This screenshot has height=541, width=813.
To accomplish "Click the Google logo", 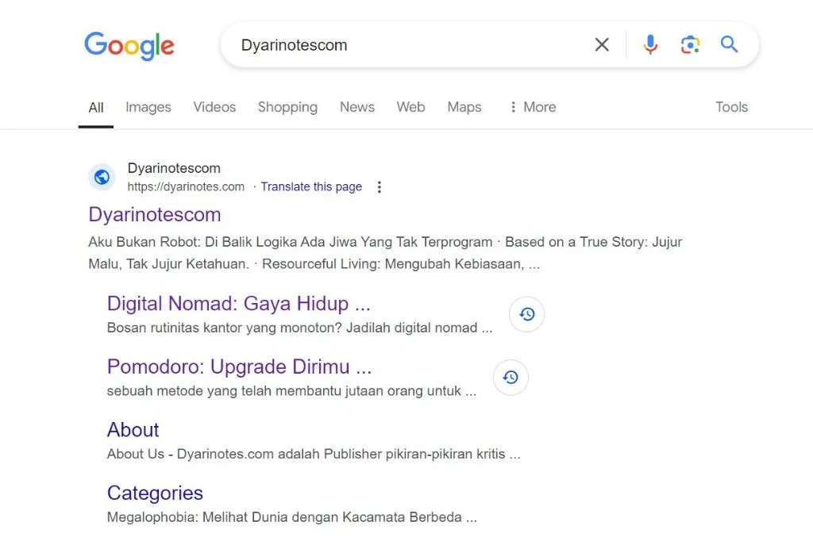I will (129, 45).
